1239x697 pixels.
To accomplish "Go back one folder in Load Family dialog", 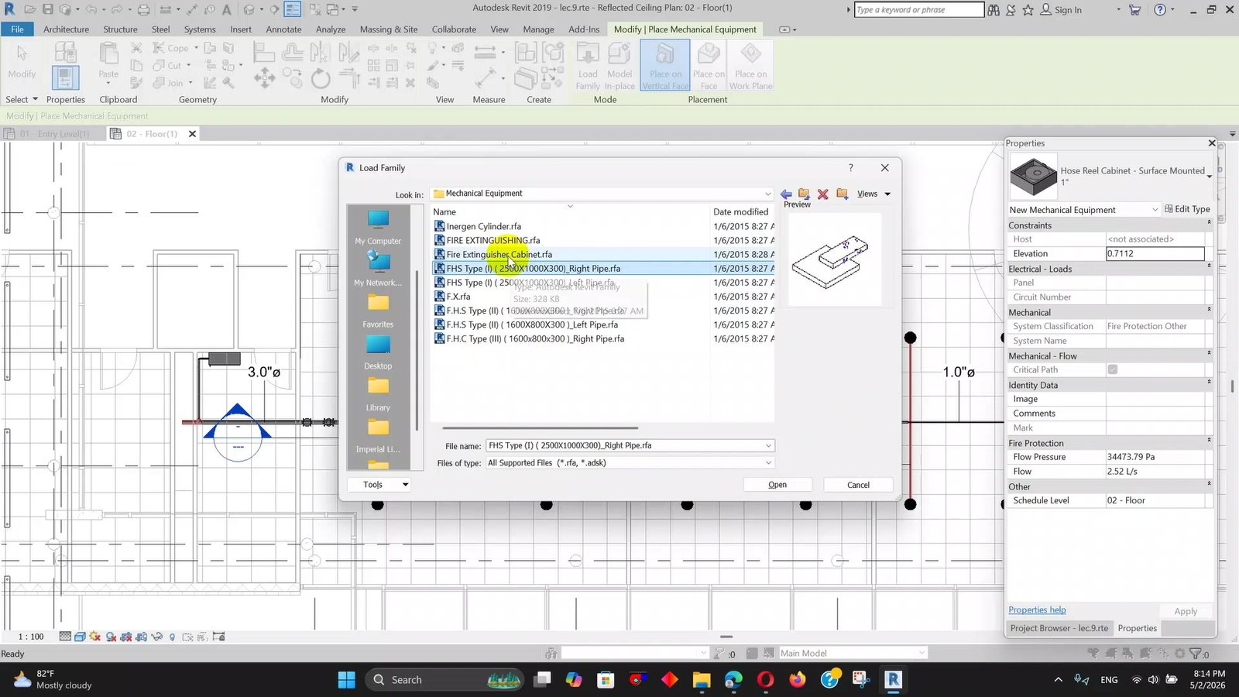I will click(x=786, y=194).
